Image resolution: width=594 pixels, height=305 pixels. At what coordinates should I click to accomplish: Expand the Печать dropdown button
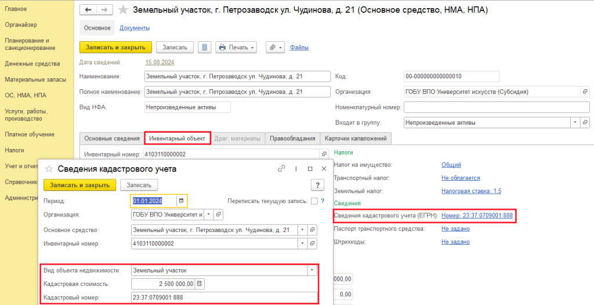(237, 48)
